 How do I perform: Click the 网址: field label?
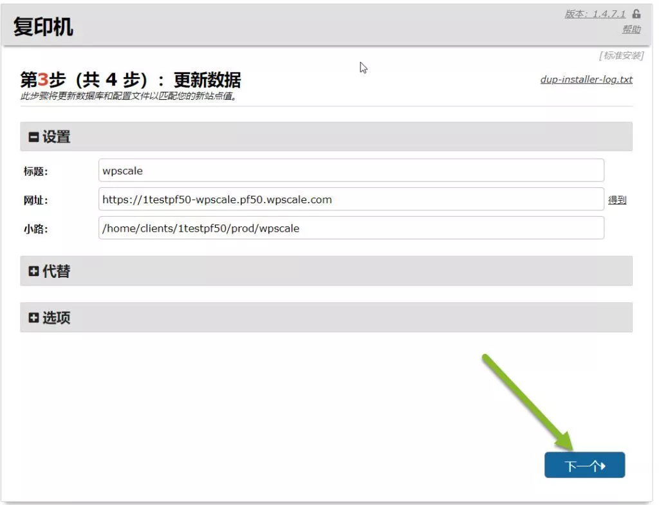click(36, 201)
